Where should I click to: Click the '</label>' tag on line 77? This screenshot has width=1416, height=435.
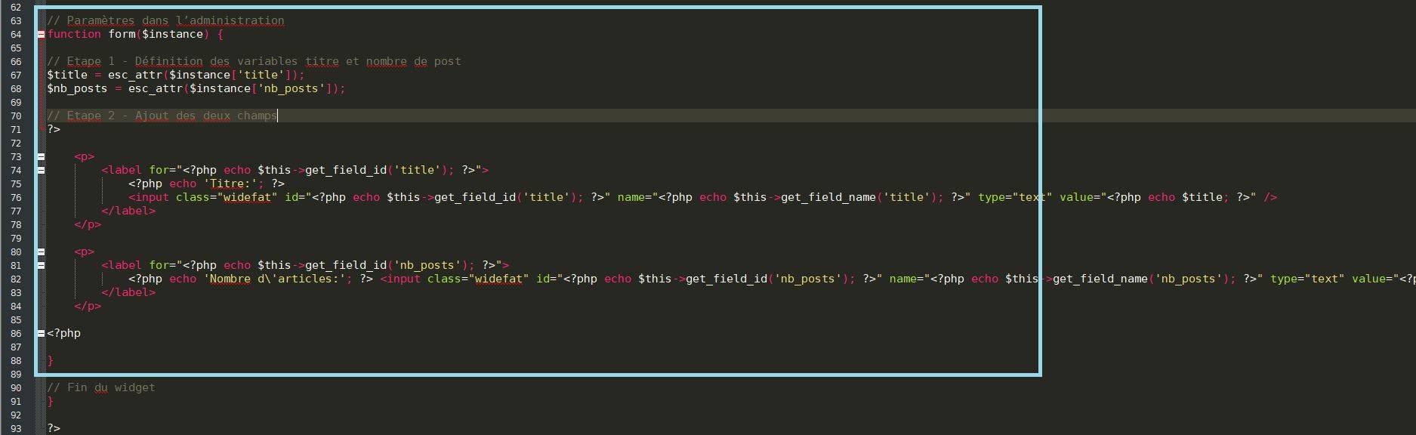(x=128, y=211)
